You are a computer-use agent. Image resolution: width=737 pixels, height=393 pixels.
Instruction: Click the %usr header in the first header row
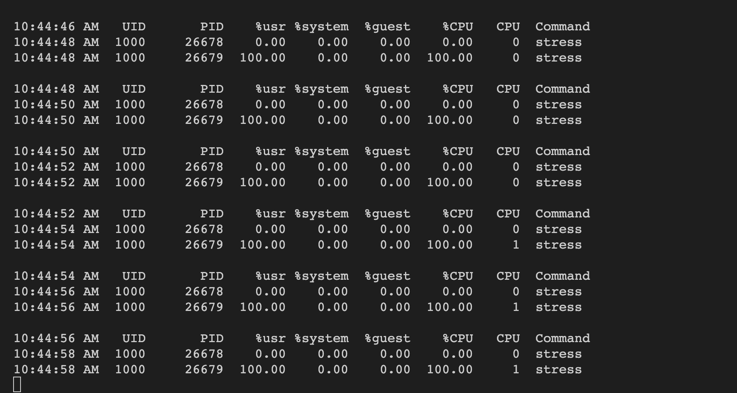[x=270, y=27]
